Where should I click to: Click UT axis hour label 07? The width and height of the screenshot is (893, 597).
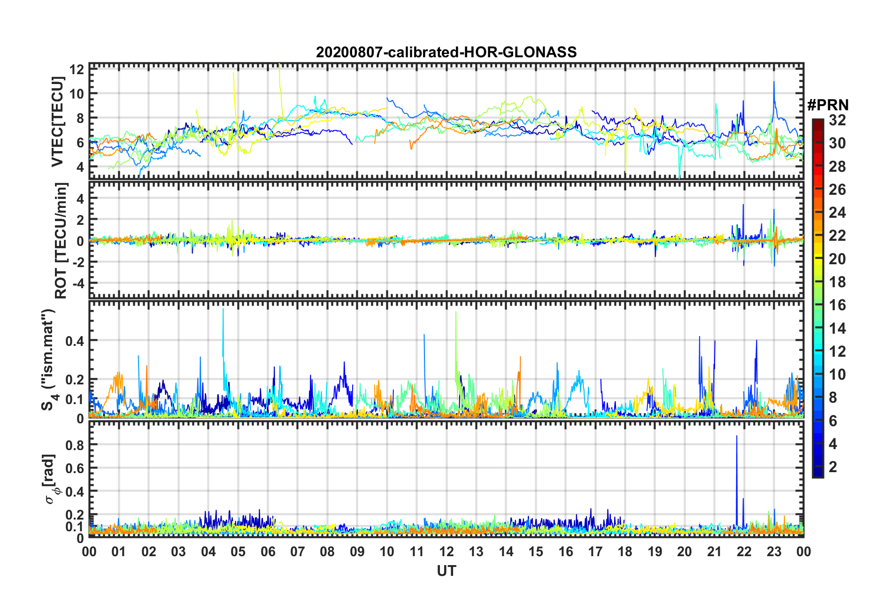298,551
